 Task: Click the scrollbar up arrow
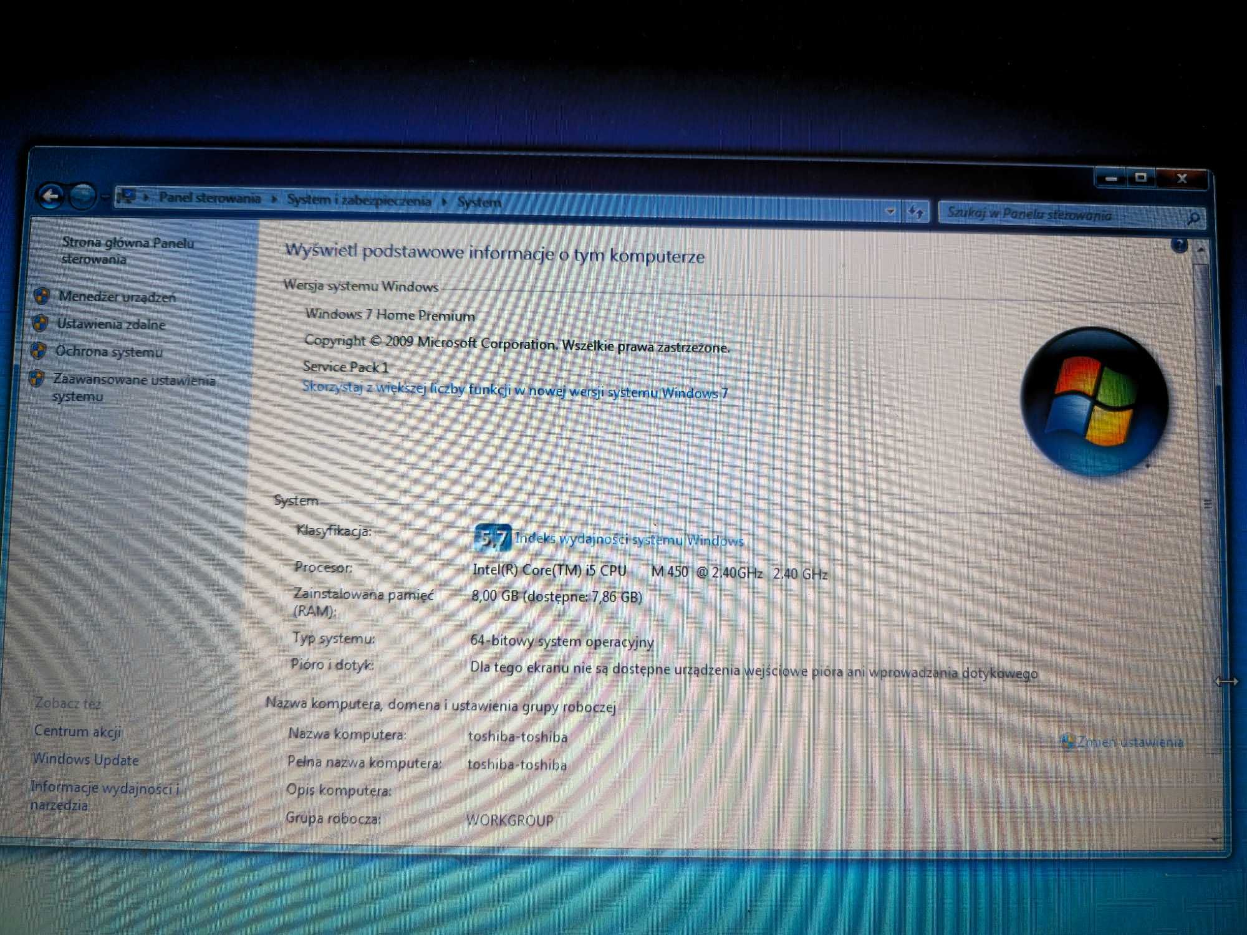tap(1201, 249)
